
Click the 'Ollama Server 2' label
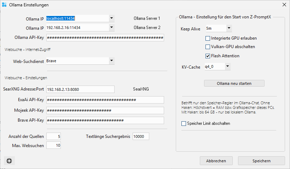tap(147, 28)
